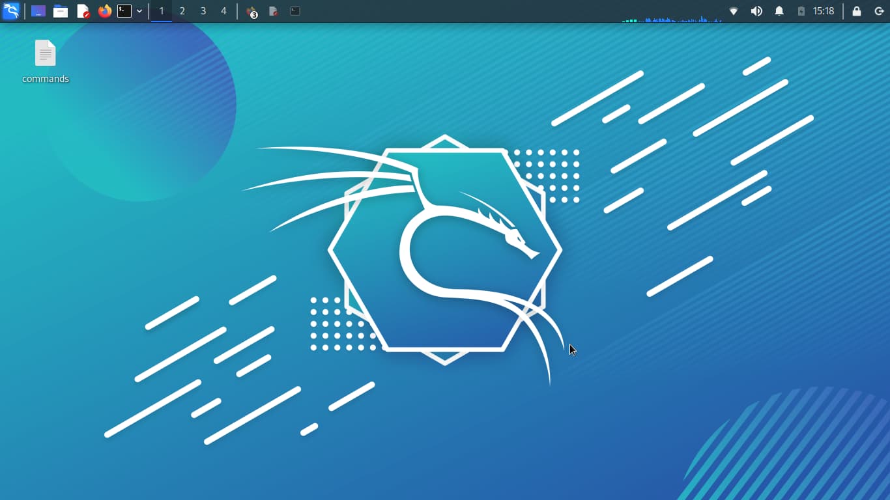The image size is (890, 500).
Task: Select the taskbar window with badge 3
Action: click(251, 11)
